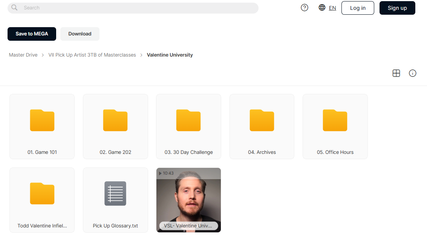Go to Master Drive breadcrumb
The image size is (427, 238).
coord(23,55)
